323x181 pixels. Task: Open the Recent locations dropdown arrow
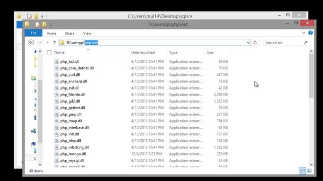[x=47, y=42]
